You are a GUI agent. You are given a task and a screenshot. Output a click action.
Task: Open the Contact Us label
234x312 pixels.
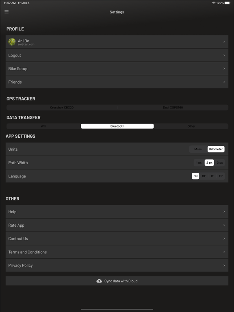coord(18,238)
